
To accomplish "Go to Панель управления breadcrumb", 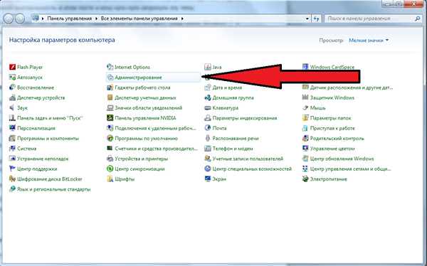I will pos(70,18).
